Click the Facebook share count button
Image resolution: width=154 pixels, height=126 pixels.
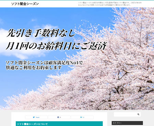(59, 117)
